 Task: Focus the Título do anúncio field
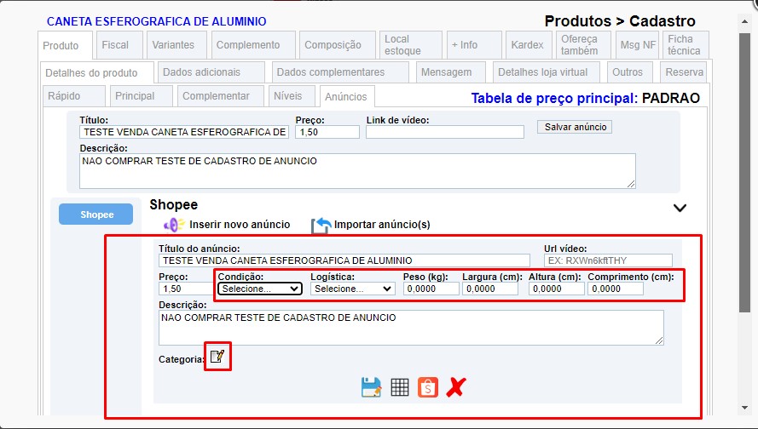344,260
